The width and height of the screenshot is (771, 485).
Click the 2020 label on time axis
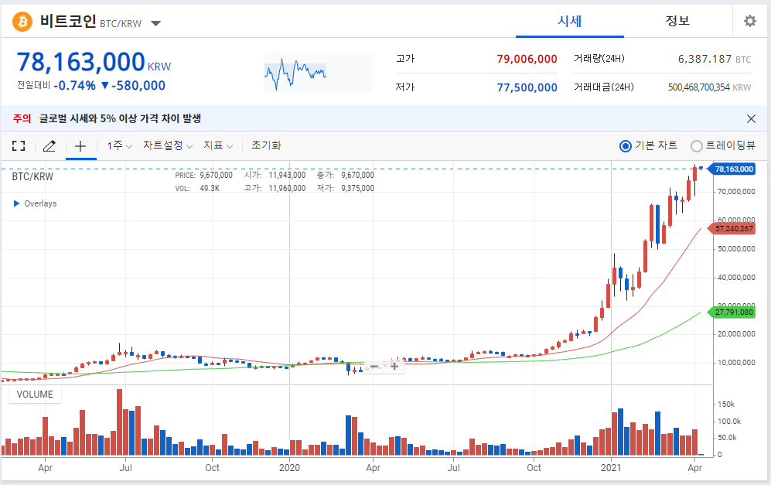pos(289,467)
